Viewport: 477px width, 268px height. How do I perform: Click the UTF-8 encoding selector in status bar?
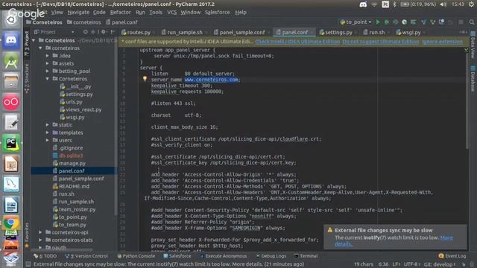point(412,264)
